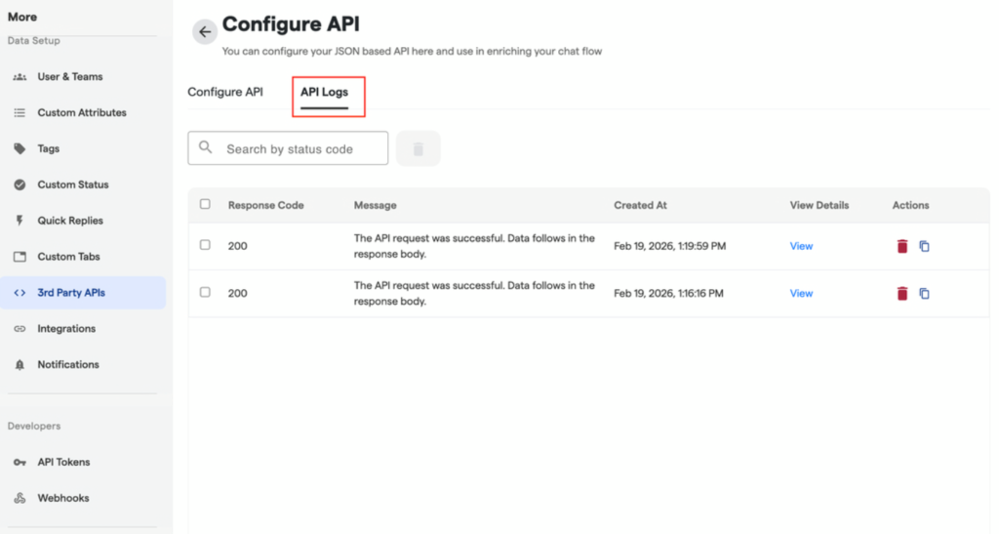Delete the 1:19:59 PM log entry

902,246
